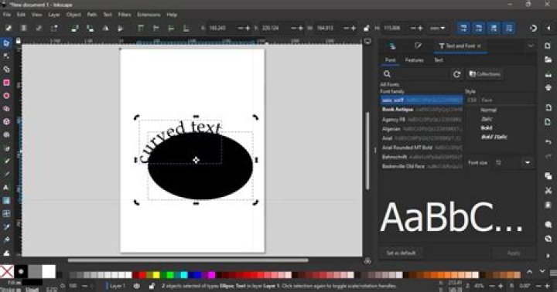Screen dimensions: 557x292
Task: Click Select All objects toolbar icon
Action: (8, 28)
